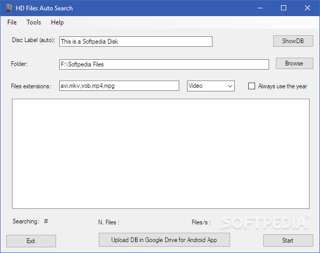Click inside the empty results list area
Screen dimensions: 320x253
[161, 154]
